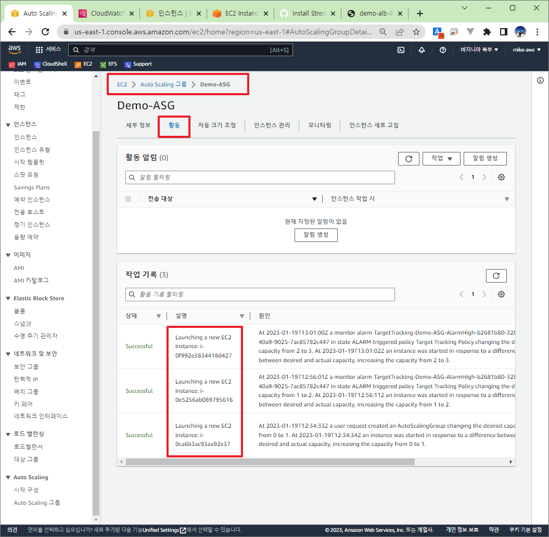549x537 pixels.
Task: Zoom magnifier icon in address bar
Action: (383, 32)
